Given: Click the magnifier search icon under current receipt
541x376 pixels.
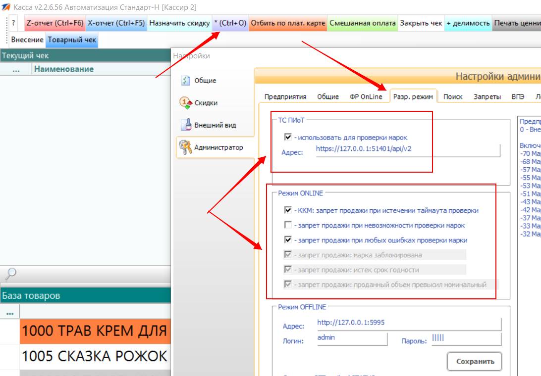Looking at the screenshot, I should pos(10,274).
